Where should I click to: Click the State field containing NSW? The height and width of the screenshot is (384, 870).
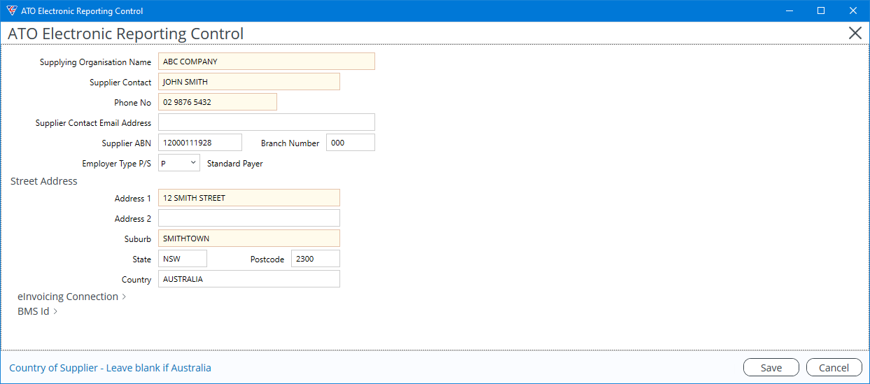pos(183,259)
